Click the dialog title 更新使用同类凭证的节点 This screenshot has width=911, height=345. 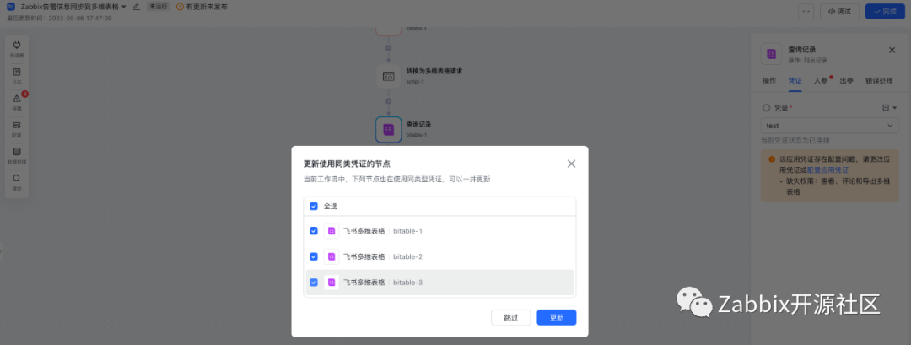pos(347,164)
